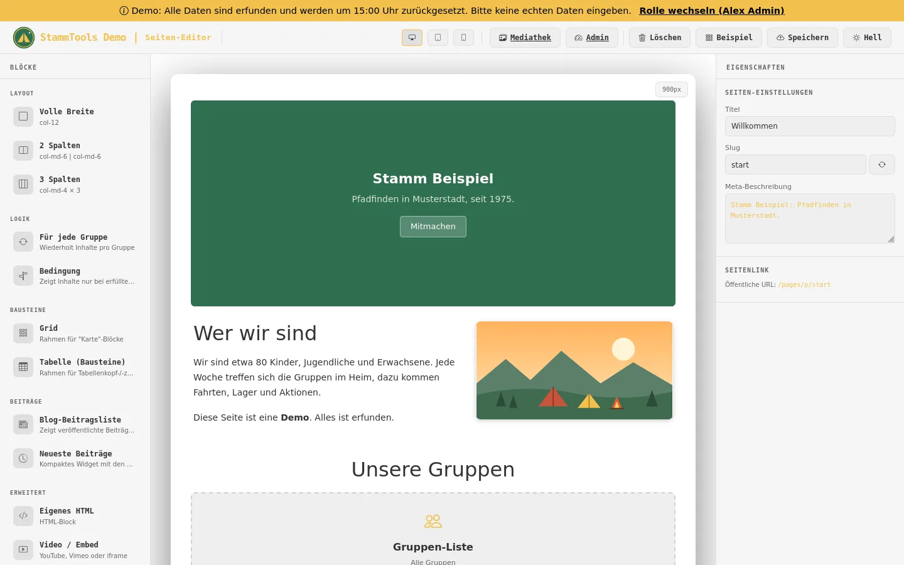Focus the Titel input field
The width and height of the screenshot is (904, 565).
pyautogui.click(x=810, y=126)
